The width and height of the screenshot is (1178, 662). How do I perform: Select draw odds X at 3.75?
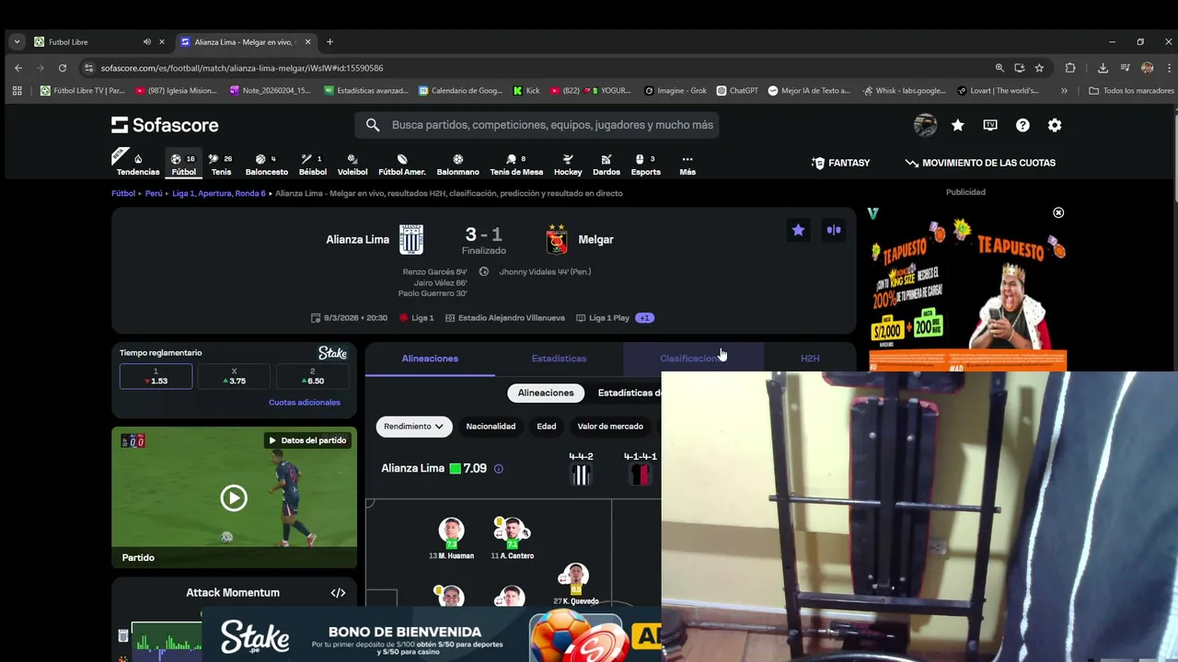(x=234, y=376)
